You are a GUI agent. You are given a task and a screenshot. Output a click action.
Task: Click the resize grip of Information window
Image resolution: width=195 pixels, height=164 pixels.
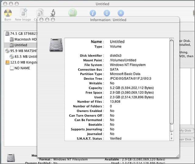pyautogui.click(x=178, y=156)
